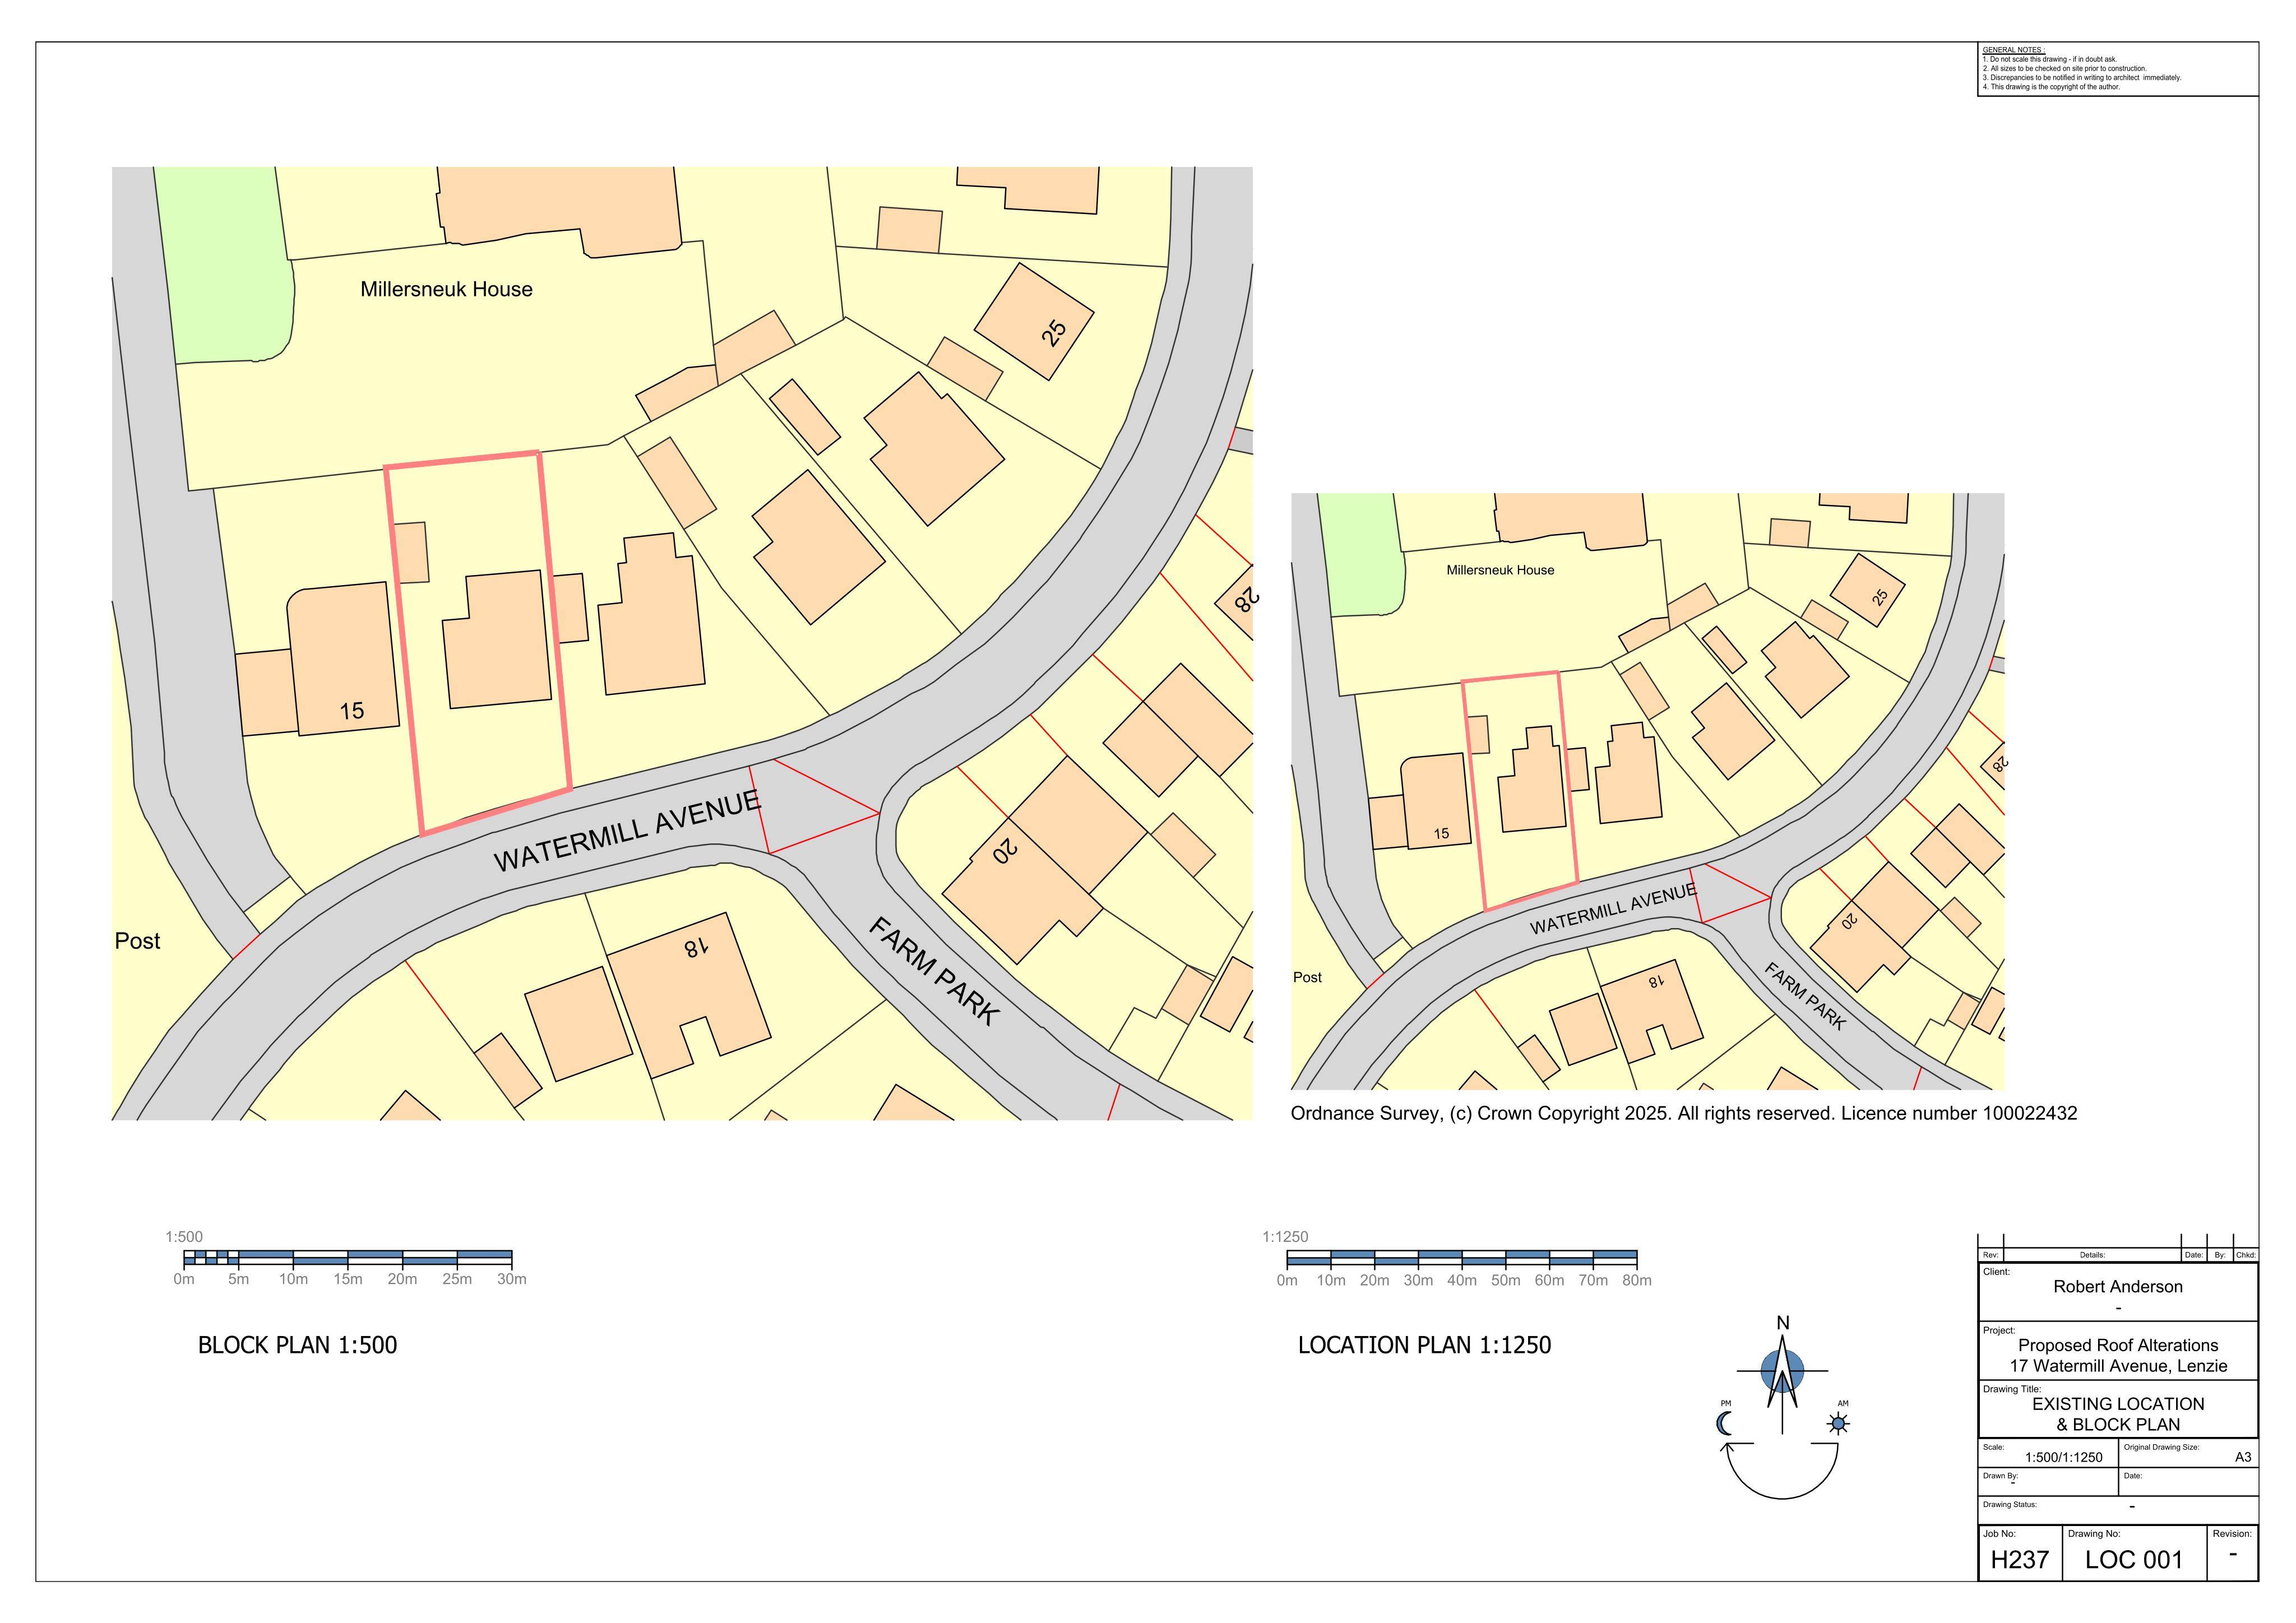
Task: Click the scale value '1:500/1:1250'
Action: [2064, 1458]
